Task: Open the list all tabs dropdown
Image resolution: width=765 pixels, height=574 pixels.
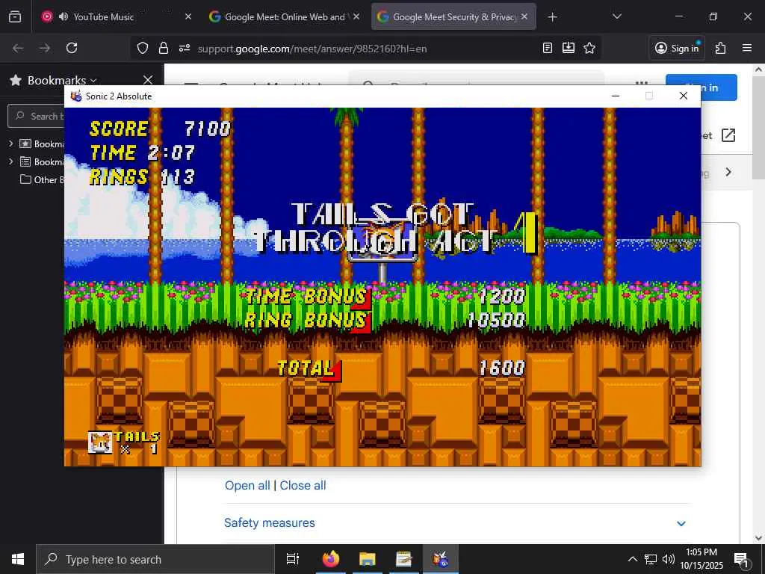Action: tap(616, 16)
